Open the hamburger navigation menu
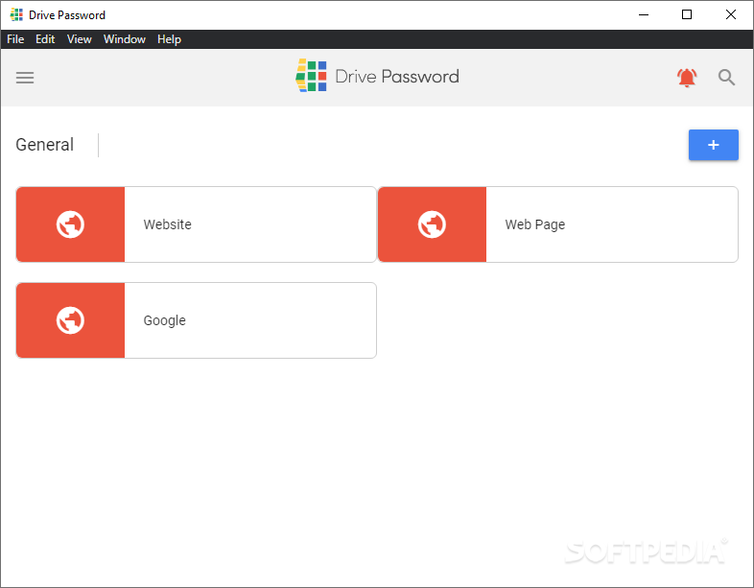754x588 pixels. pyautogui.click(x=25, y=78)
